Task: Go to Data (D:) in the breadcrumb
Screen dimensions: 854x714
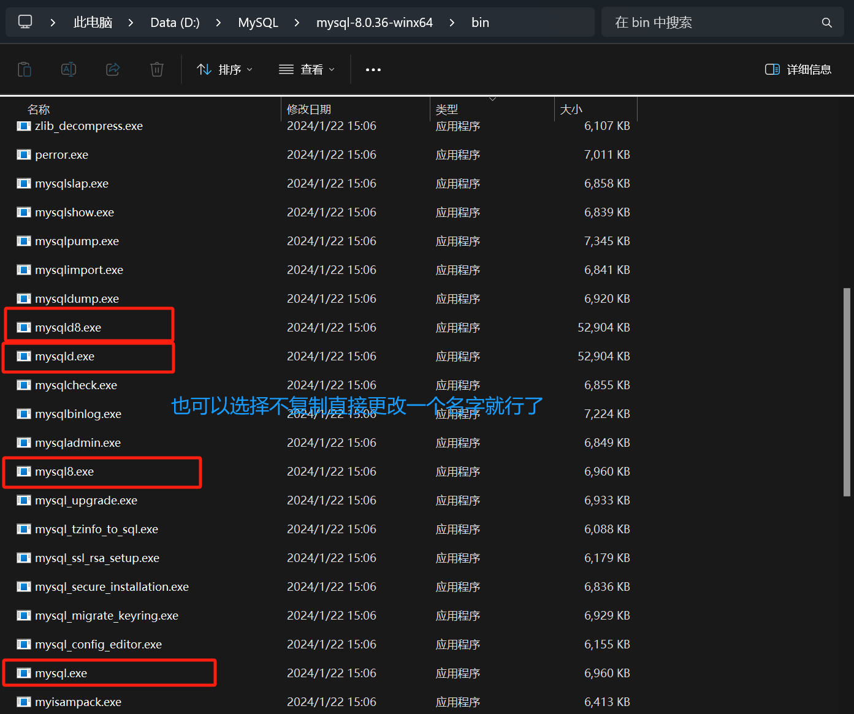Action: 175,23
